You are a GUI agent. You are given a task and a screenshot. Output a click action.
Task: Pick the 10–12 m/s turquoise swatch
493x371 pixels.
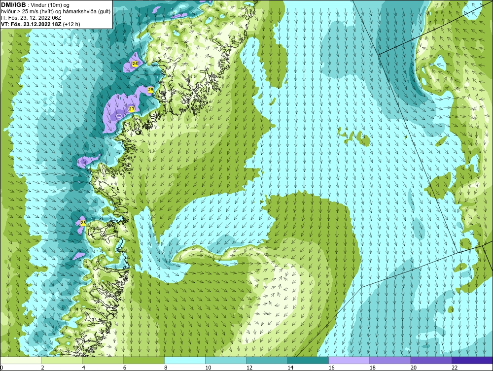[226, 360]
